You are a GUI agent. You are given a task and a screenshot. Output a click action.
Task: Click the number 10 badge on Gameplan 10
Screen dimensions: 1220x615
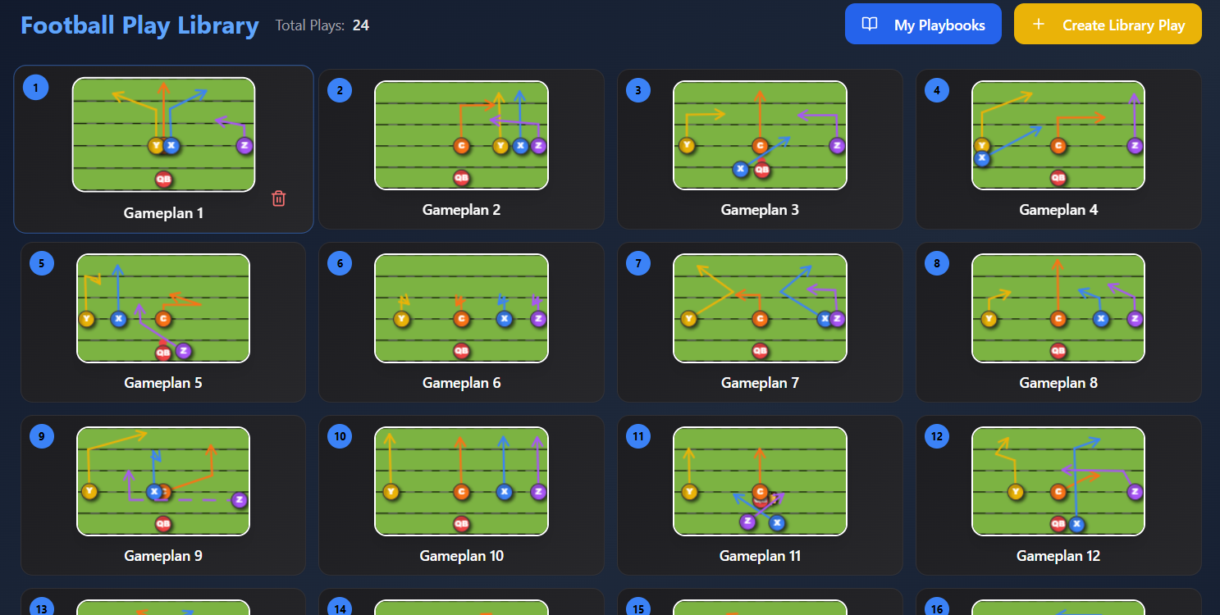(340, 436)
